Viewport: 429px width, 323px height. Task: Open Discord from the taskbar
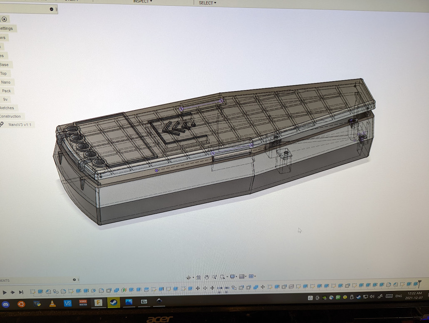pos(6,304)
